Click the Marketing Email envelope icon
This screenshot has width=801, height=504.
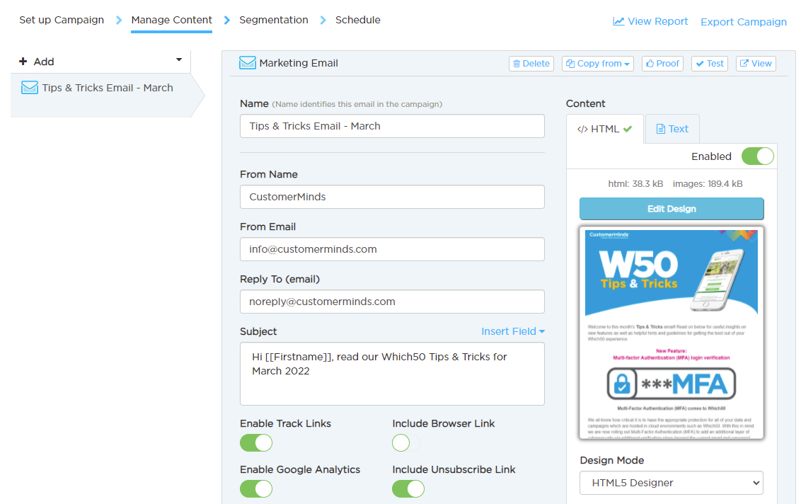pos(248,63)
